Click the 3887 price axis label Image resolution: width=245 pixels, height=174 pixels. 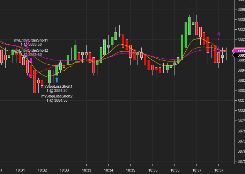pyautogui.click(x=241, y=40)
